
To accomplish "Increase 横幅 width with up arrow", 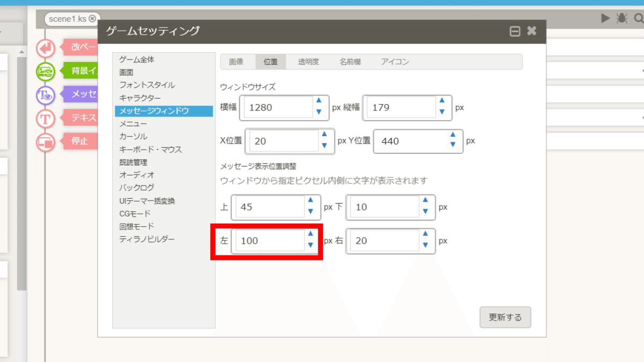I will [x=319, y=100].
